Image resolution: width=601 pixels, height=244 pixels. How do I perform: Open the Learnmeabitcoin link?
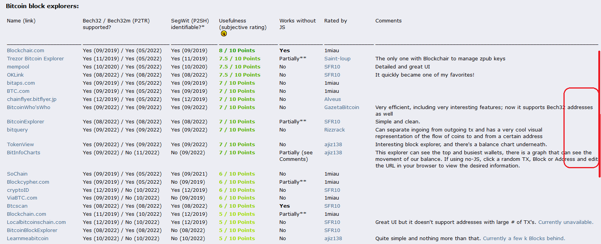(x=27, y=238)
